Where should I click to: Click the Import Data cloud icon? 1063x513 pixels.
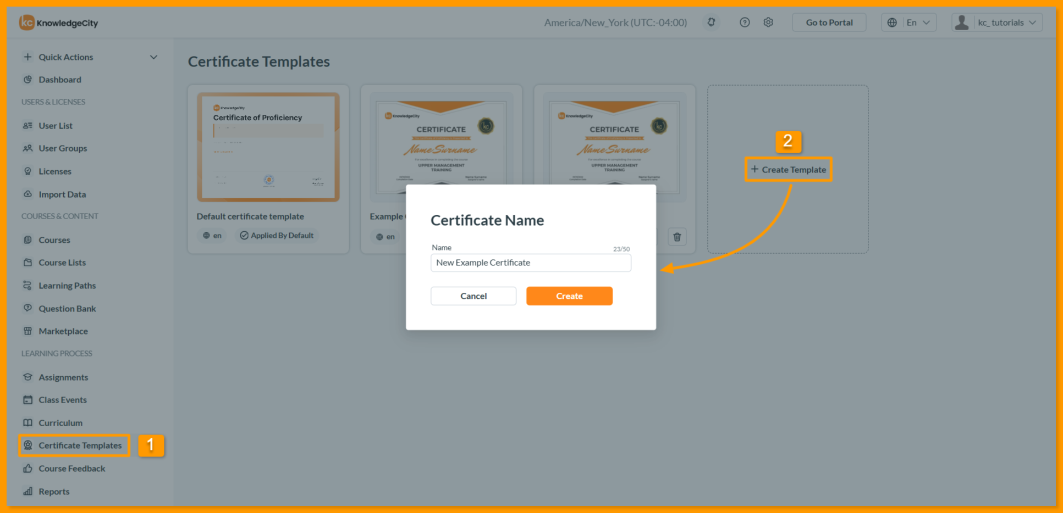tap(27, 194)
